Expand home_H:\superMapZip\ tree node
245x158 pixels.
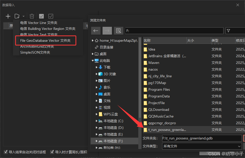tap(93, 40)
